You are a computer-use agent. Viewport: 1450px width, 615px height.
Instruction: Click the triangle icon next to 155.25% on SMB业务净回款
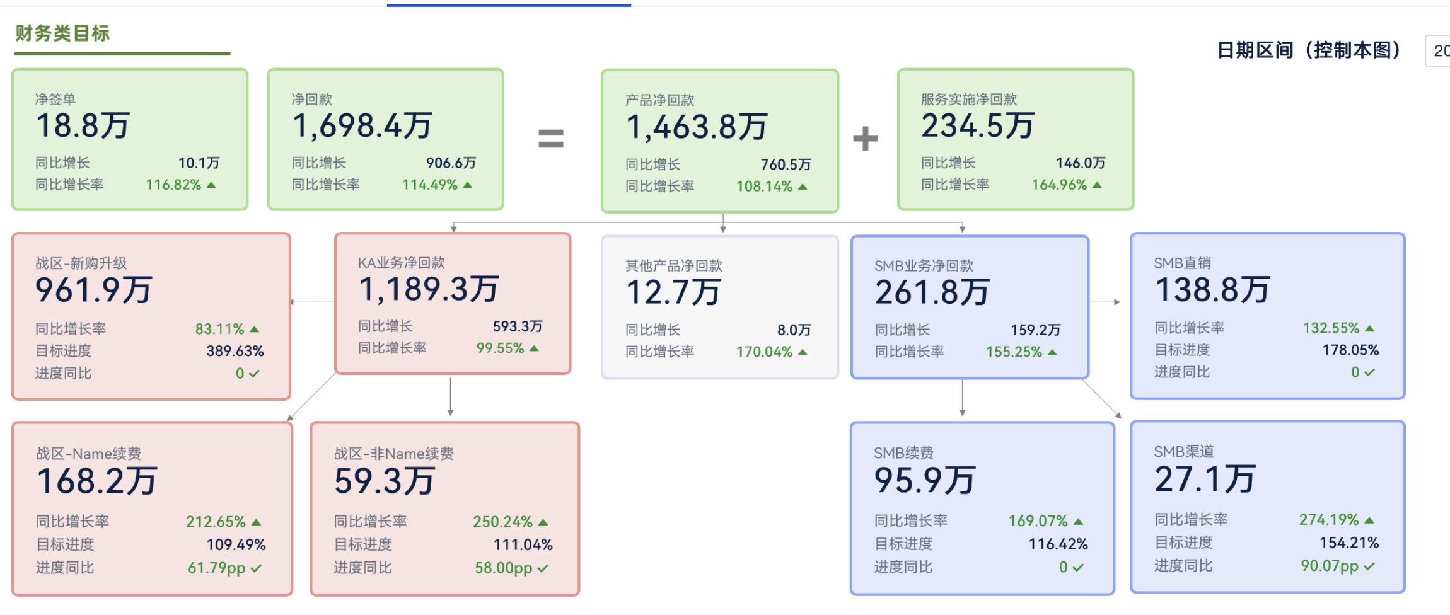point(1051,352)
